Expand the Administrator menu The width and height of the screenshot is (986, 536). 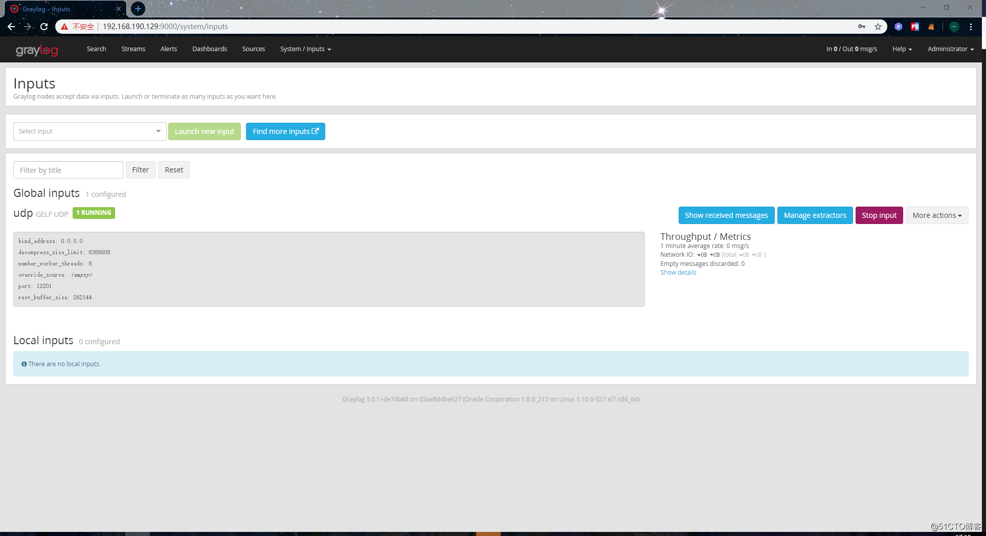tap(951, 49)
